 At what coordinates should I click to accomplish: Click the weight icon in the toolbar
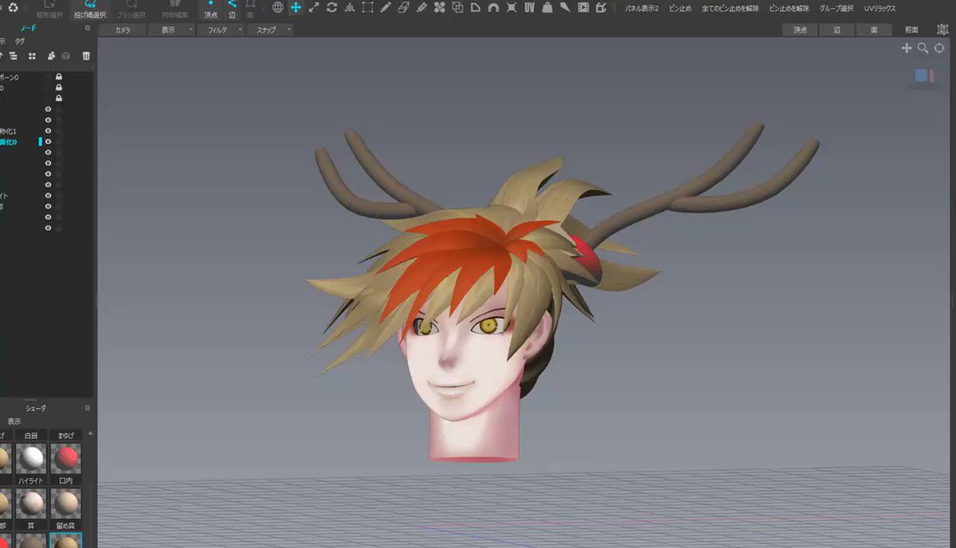point(547,7)
